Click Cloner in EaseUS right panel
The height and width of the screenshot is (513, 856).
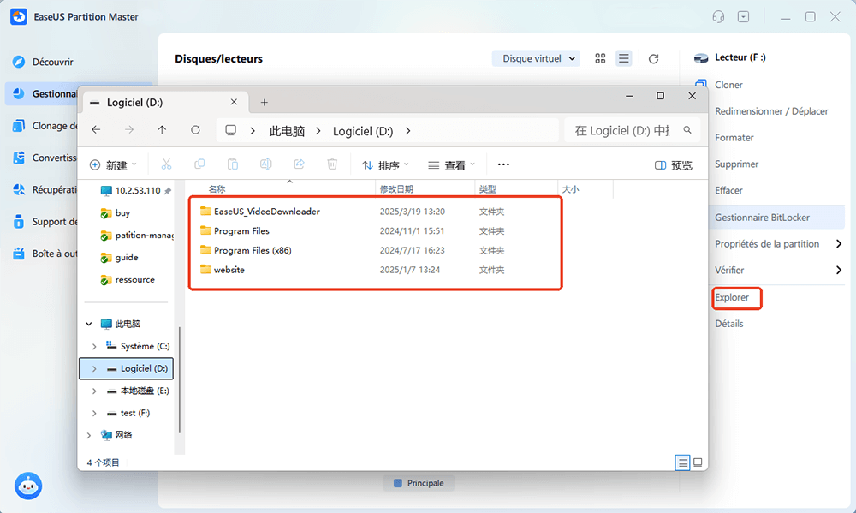(x=728, y=85)
